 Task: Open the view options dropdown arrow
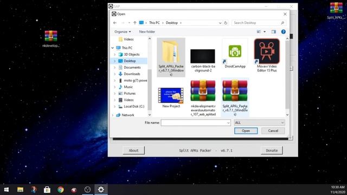point(265,32)
